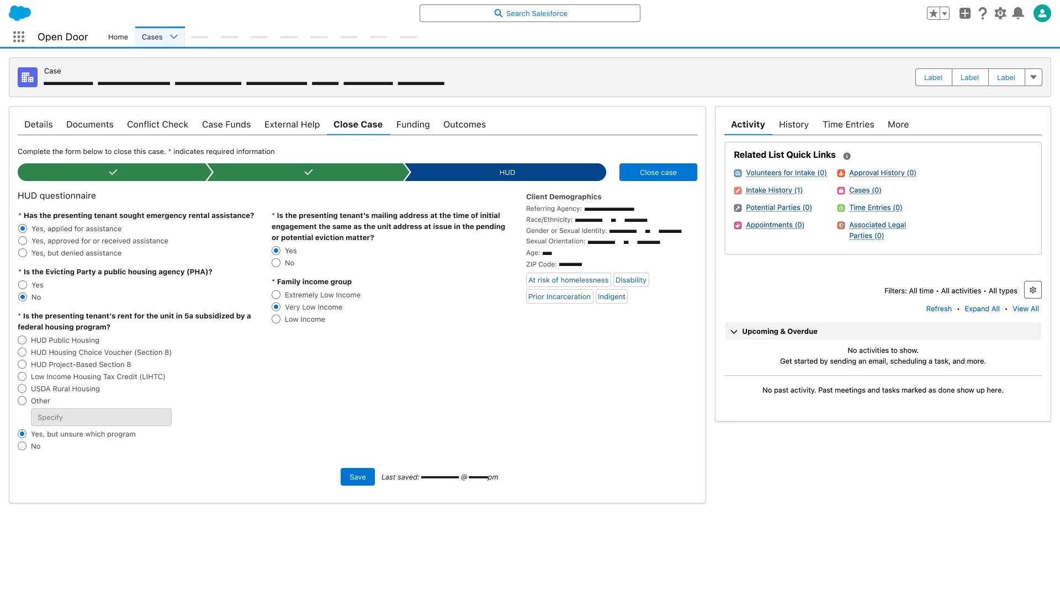The height and width of the screenshot is (596, 1060).
Task: Select USDA Rural Housing option
Action: (22, 389)
